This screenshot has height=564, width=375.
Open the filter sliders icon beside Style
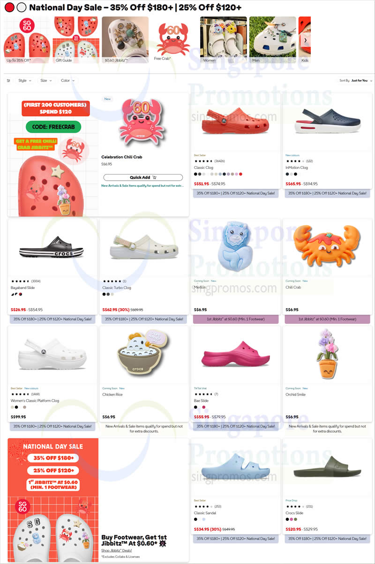[x=8, y=81]
